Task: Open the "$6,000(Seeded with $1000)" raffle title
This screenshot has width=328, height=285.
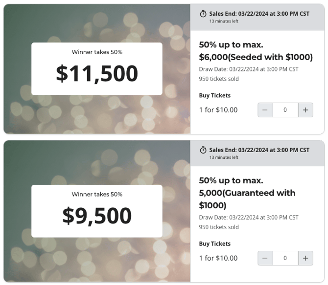Action: 256,50
